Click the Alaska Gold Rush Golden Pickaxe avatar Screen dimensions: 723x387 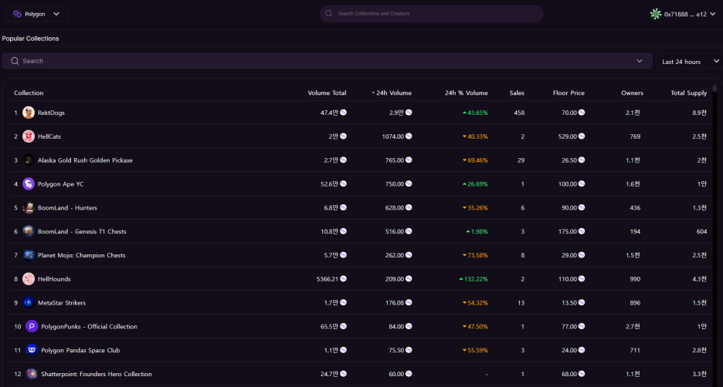[x=29, y=160]
